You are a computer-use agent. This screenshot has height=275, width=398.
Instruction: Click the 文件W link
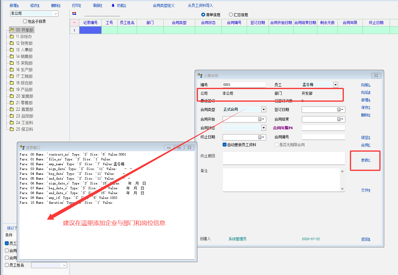tap(366, 190)
